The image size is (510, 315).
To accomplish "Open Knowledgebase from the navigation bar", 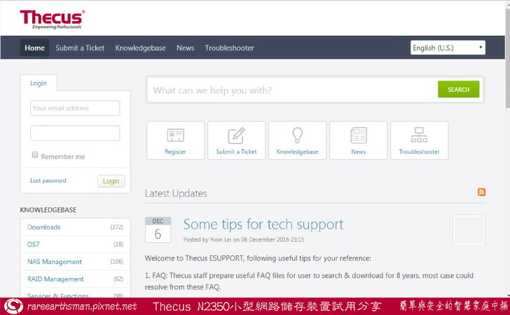I will 140,48.
